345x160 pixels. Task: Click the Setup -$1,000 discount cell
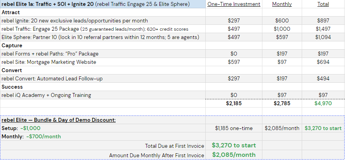point(103,128)
